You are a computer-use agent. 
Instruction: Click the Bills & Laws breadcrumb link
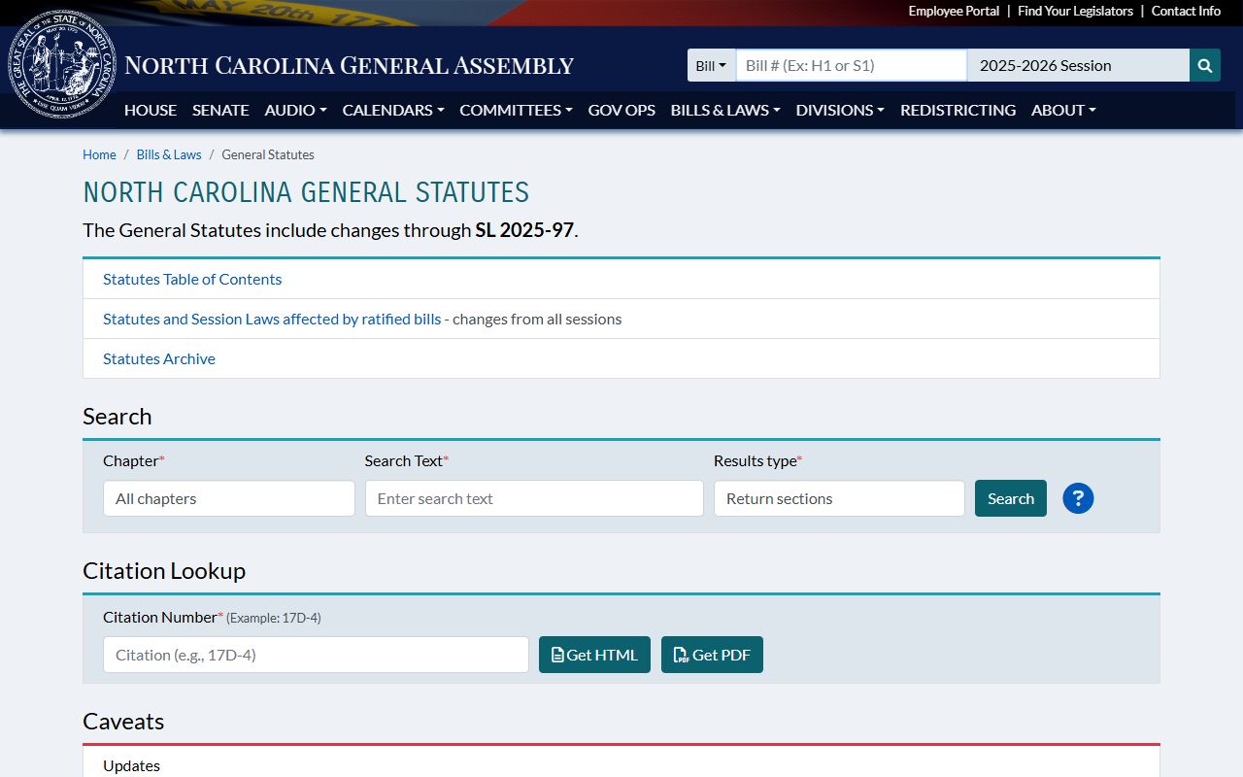pos(169,154)
